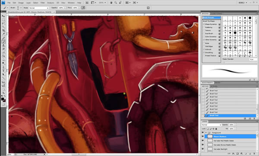
Task: Collapse the Foreground layer group
Action: point(206,133)
